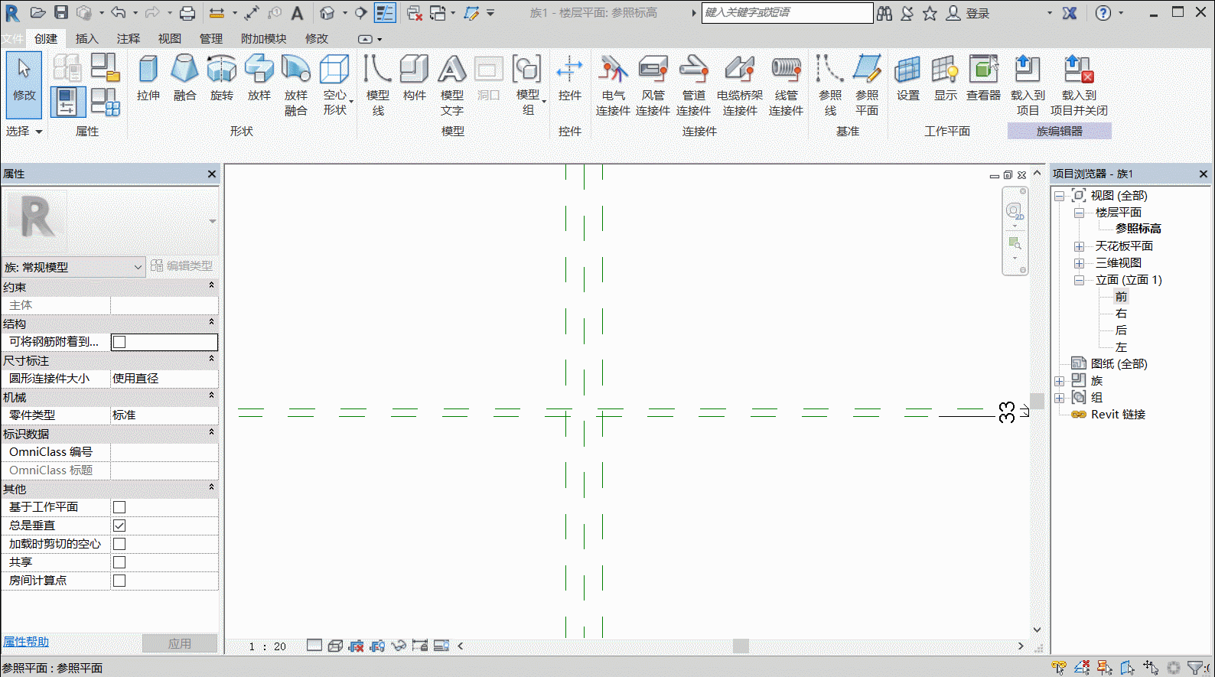The image size is (1215, 677).
Task: Click 载入到项目 load into project
Action: click(1028, 85)
